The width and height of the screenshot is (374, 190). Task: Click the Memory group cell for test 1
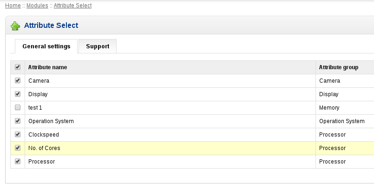[x=329, y=108]
